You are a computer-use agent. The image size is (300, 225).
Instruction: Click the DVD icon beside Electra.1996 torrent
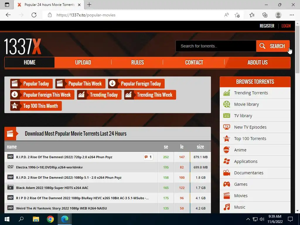click(10, 167)
